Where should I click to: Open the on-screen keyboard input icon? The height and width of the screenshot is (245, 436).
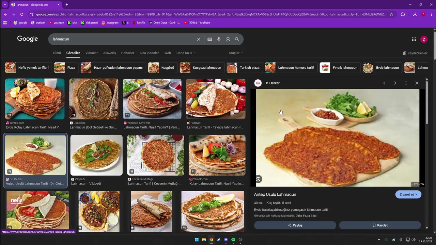click(x=210, y=39)
